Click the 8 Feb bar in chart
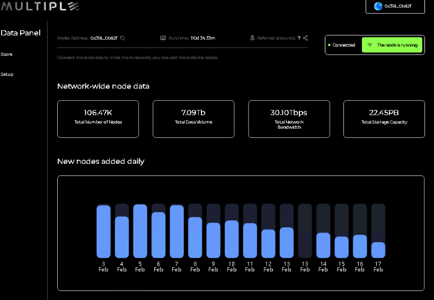Viewport: 434px width, 300px height. pos(195,237)
